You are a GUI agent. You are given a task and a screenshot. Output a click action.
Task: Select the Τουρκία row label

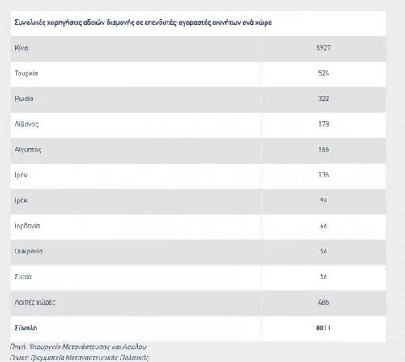coord(27,74)
